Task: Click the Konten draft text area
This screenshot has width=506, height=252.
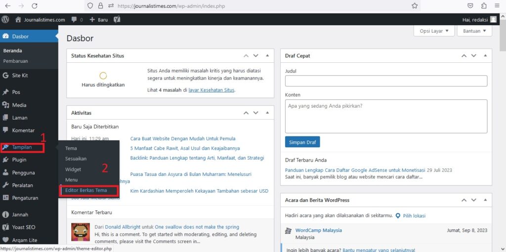Action: 386,116
